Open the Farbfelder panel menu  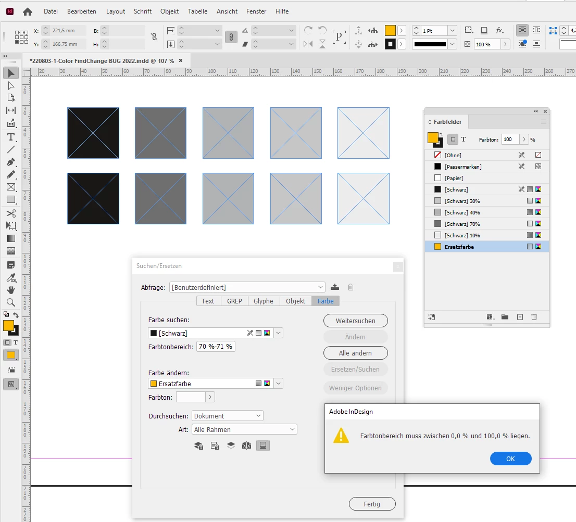pyautogui.click(x=544, y=121)
